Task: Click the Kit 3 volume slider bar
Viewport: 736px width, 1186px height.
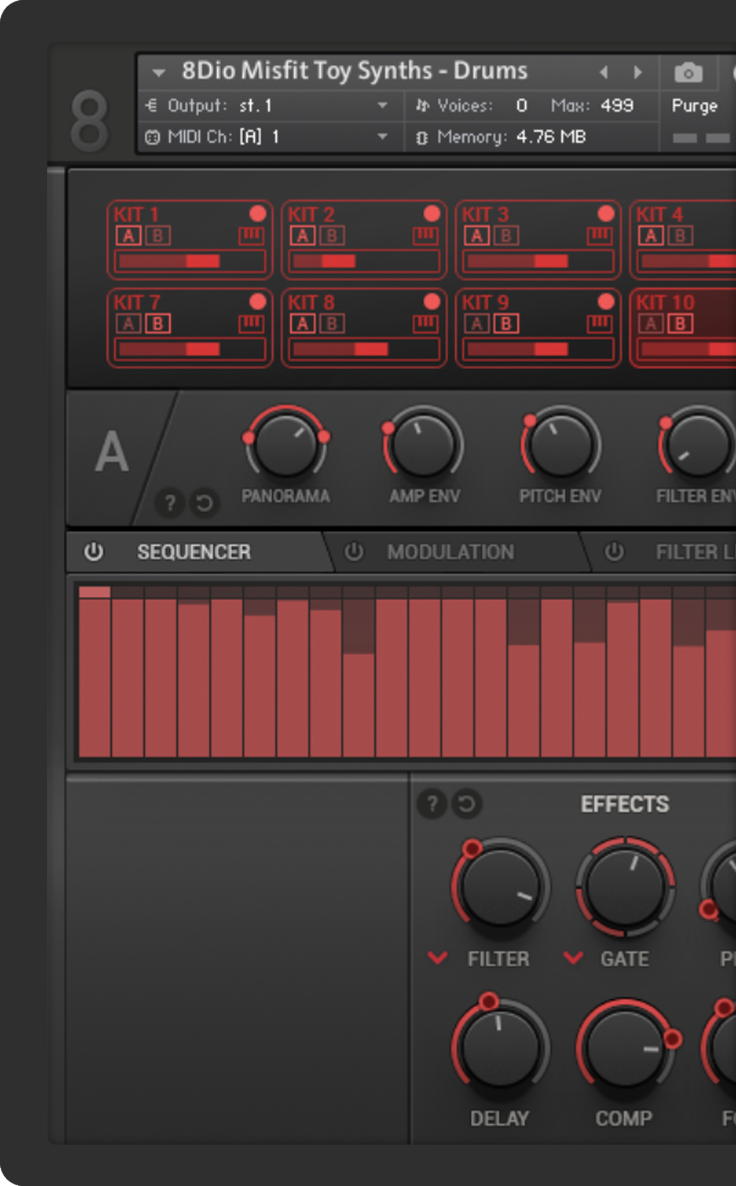Action: click(538, 261)
